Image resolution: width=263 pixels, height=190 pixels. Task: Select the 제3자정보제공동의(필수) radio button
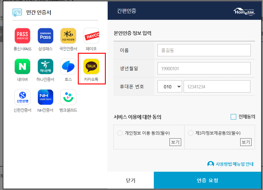[191, 133]
